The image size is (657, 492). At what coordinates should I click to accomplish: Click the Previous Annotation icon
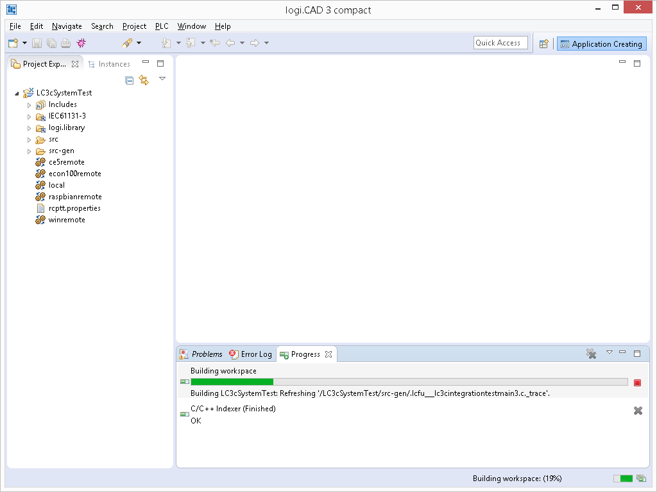point(191,43)
